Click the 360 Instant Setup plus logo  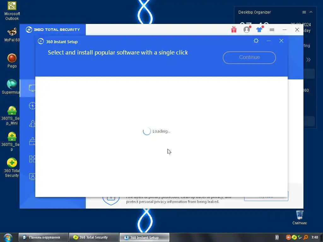pos(41,41)
